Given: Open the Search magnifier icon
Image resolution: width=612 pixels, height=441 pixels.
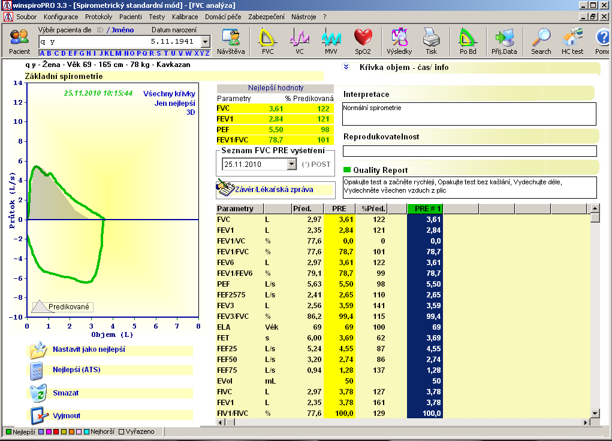Looking at the screenshot, I should [541, 38].
